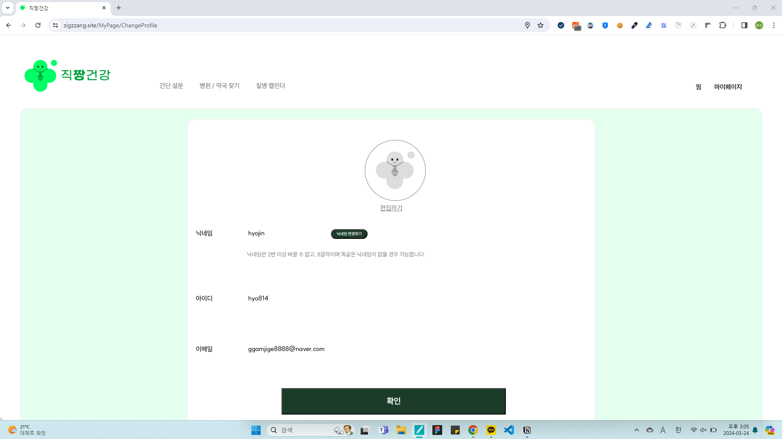
Task: Show hidden system tray icons chevron
Action: (636, 430)
